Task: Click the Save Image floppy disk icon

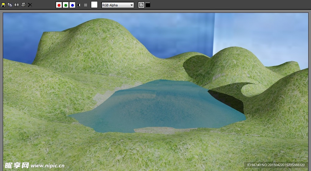Action: coord(3,5)
